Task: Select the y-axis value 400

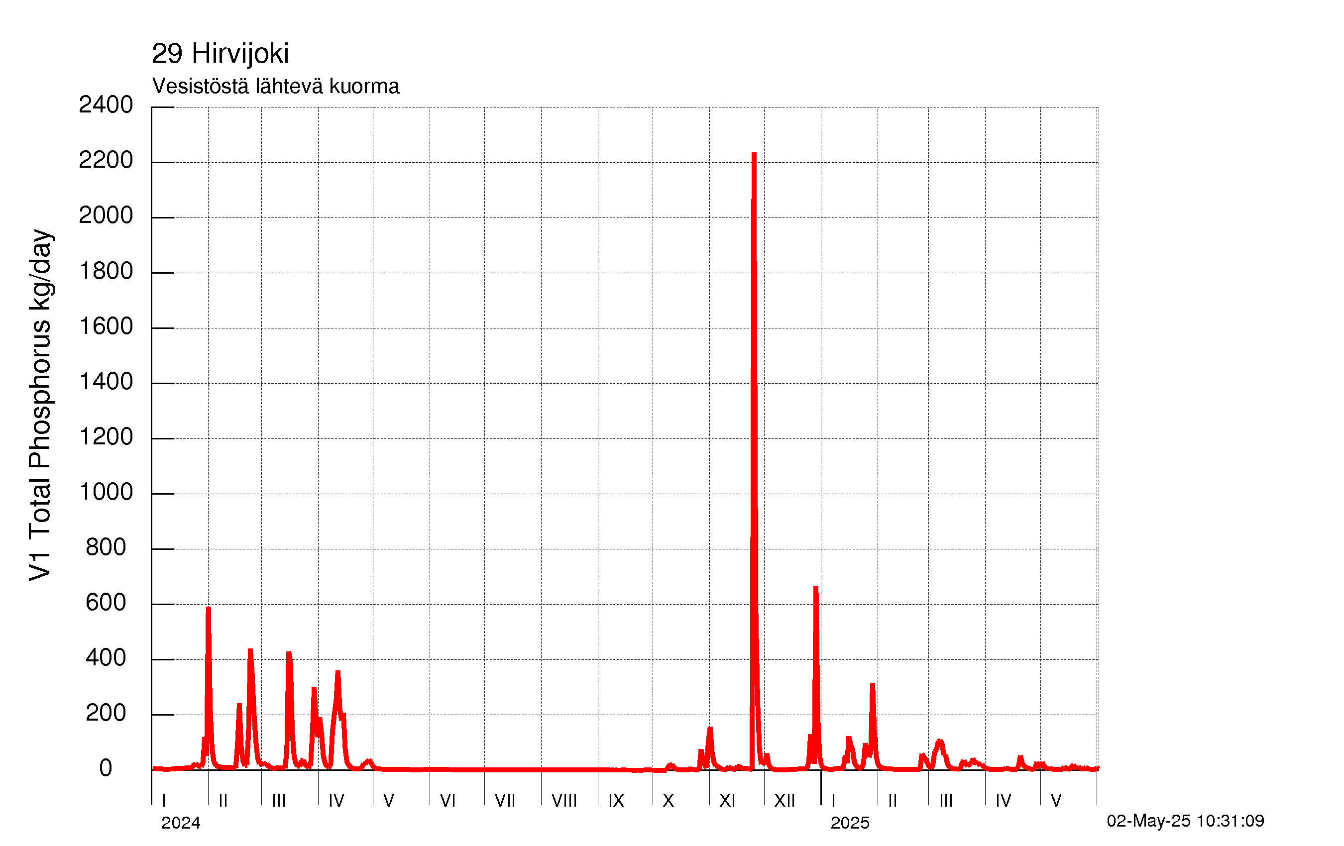Action: [106, 658]
